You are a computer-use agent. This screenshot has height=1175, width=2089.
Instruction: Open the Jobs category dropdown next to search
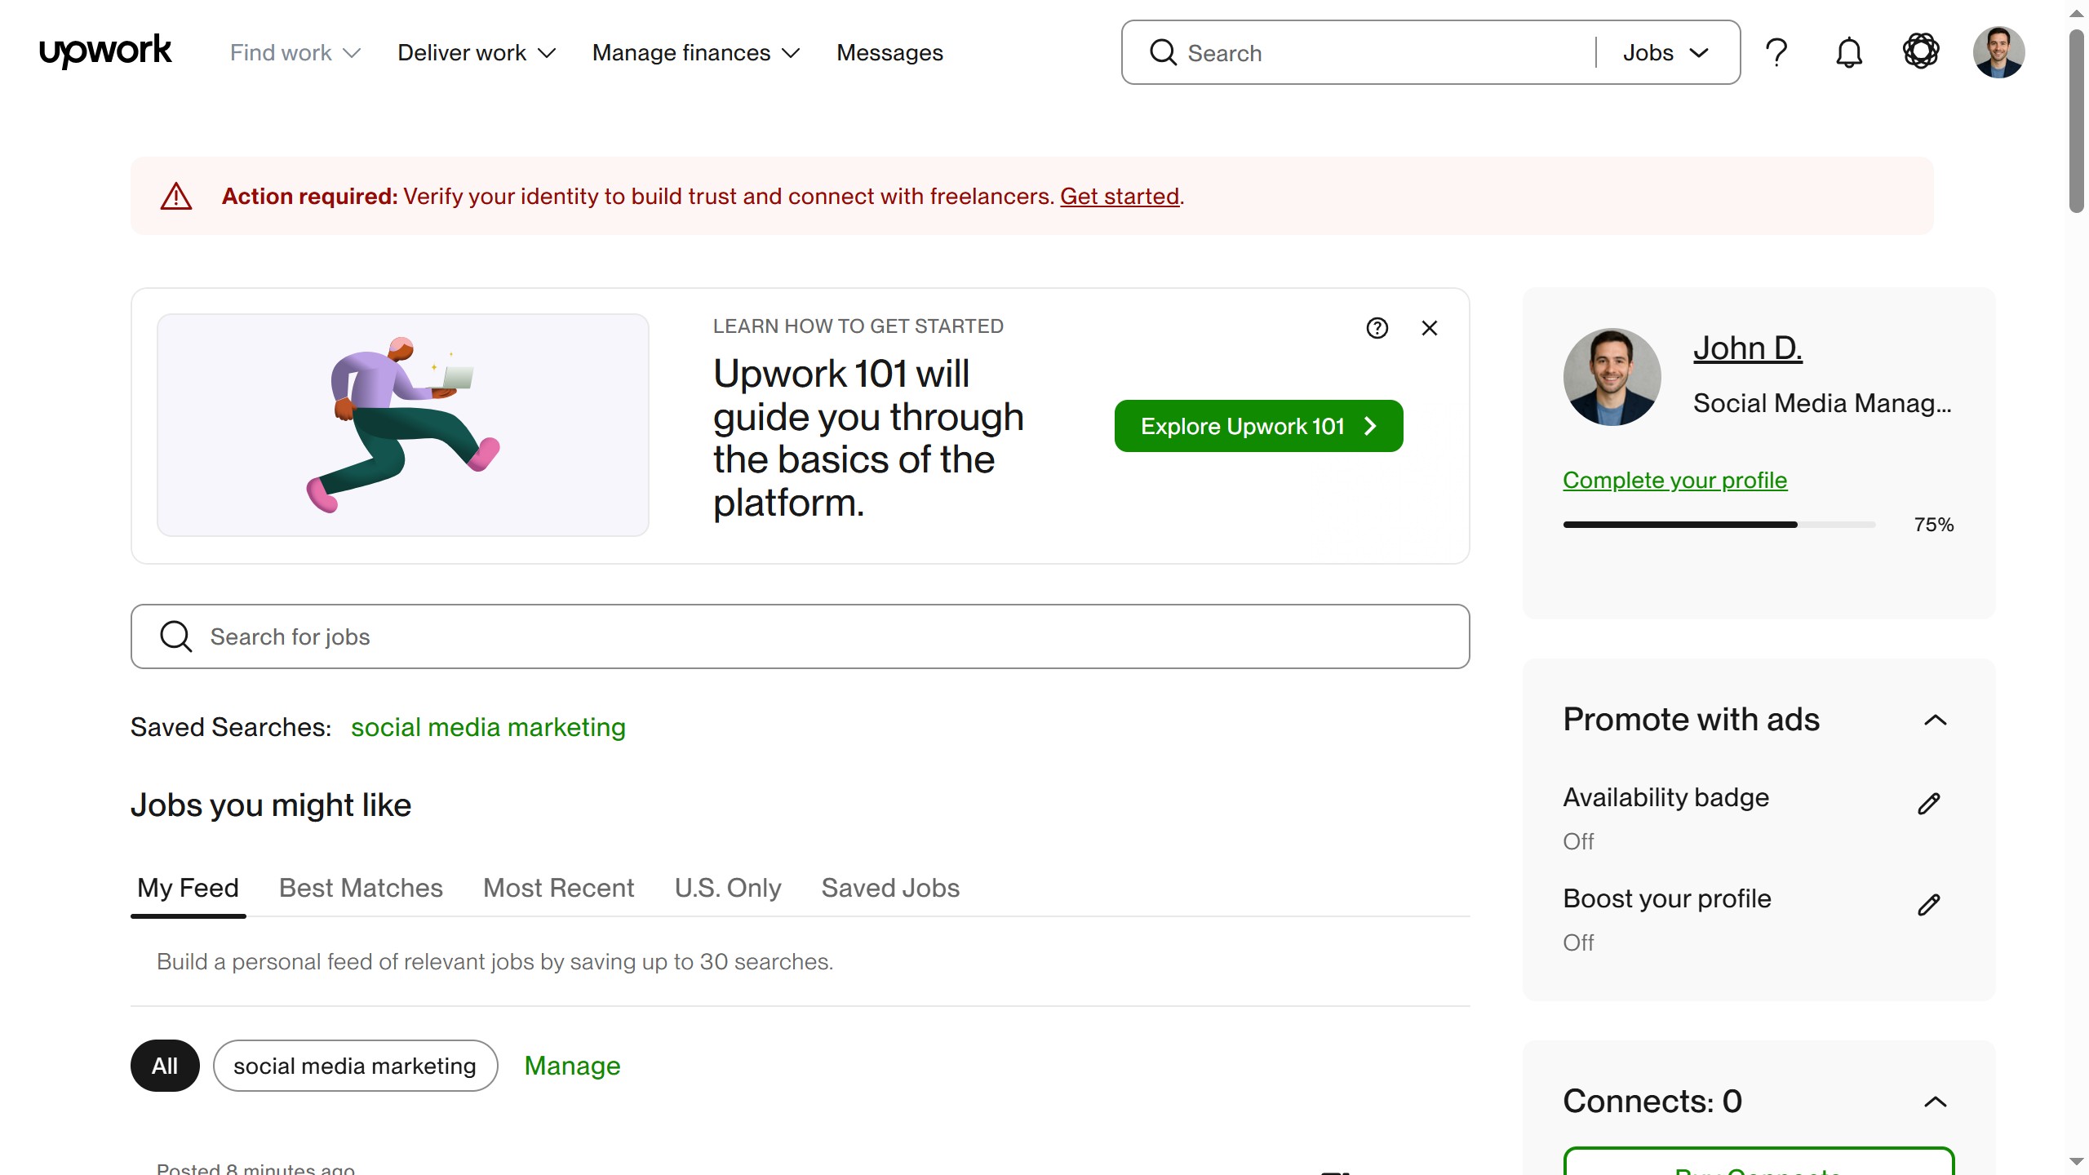click(x=1666, y=52)
